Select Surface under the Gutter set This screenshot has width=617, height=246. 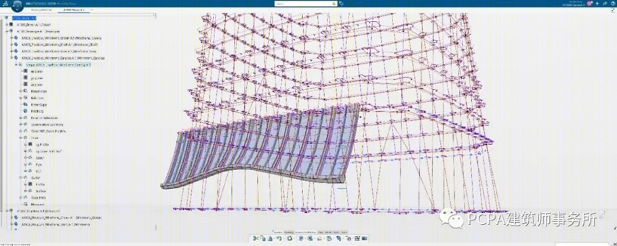(x=41, y=191)
